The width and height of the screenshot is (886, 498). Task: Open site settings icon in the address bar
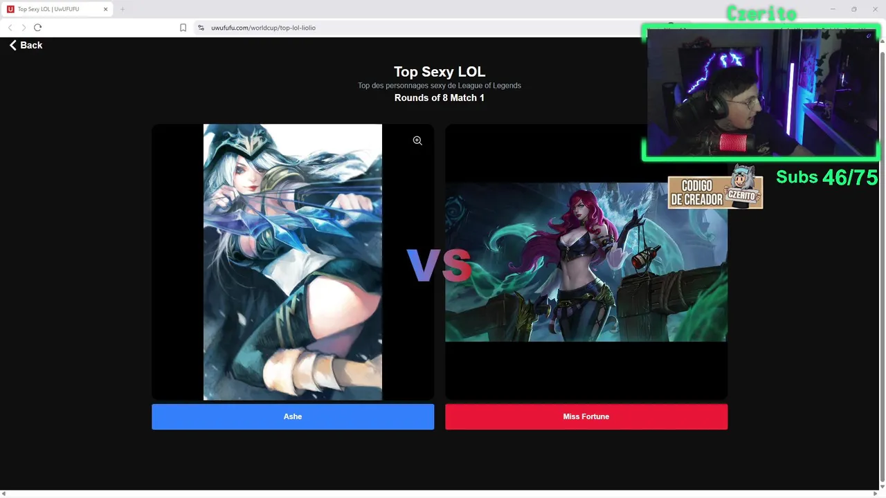(201, 28)
